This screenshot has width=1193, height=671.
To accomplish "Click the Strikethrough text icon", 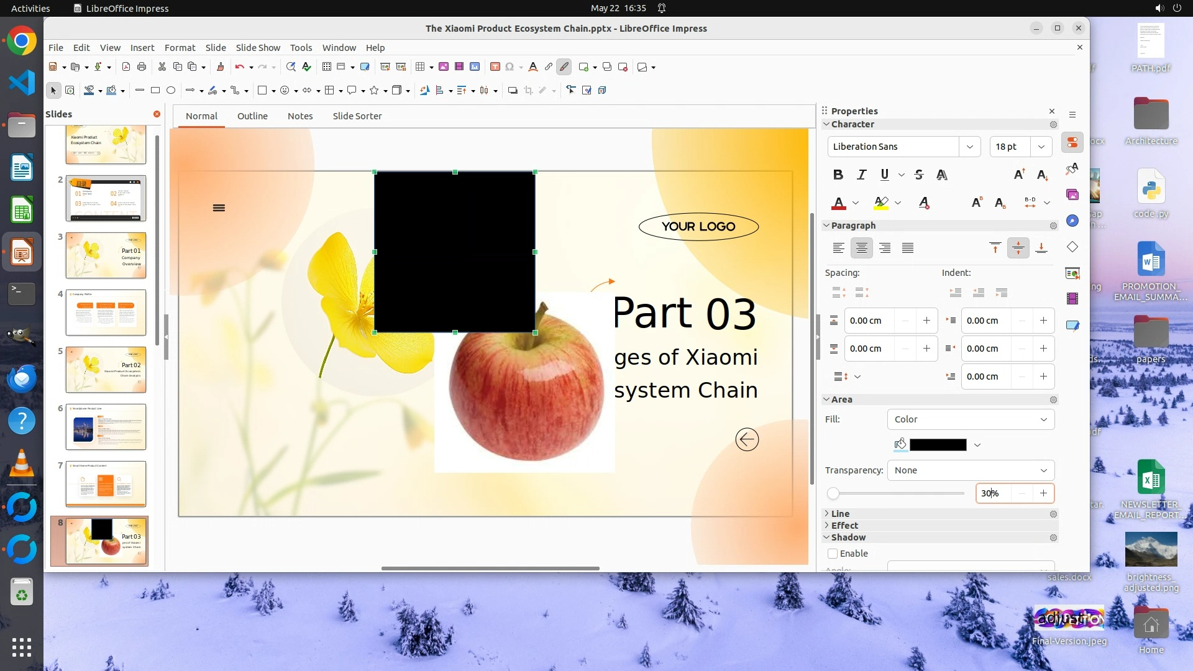I will pyautogui.click(x=919, y=175).
